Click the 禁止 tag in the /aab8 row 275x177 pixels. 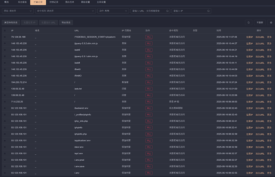pyautogui.click(x=149, y=63)
